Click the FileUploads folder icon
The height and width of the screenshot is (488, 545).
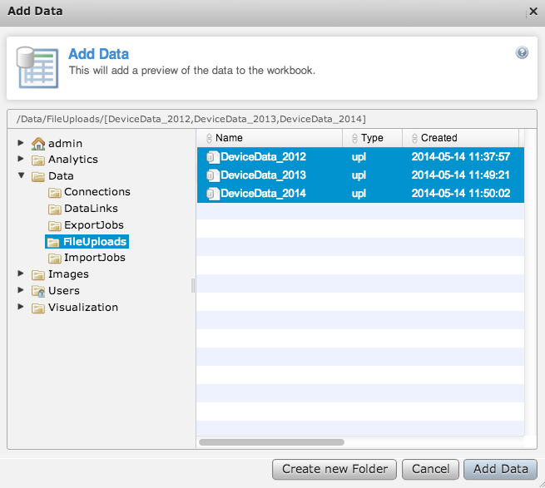coord(52,242)
